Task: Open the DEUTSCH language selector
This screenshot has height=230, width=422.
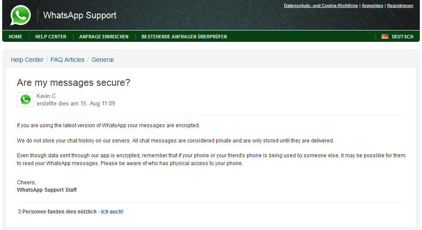Action: click(x=402, y=37)
